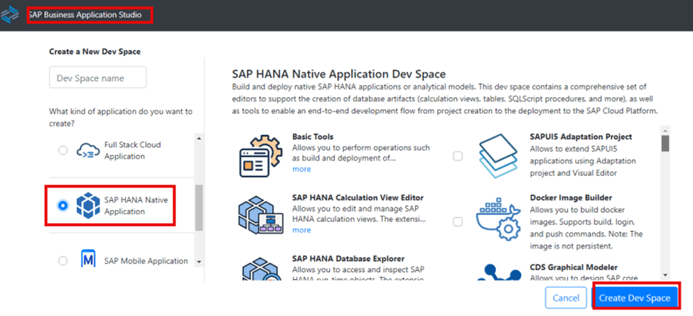Click the 'SAP HANA Native Application' label text
This screenshot has width=693, height=316.
pos(136,206)
